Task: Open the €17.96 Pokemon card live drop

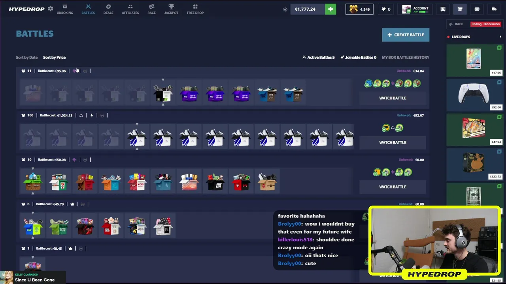Action: click(474, 60)
